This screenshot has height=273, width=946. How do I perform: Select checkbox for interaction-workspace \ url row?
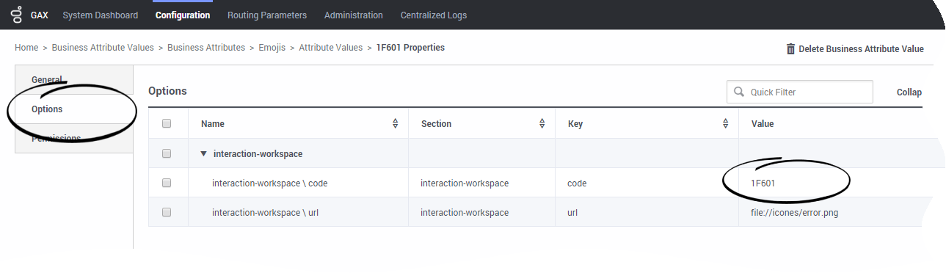(167, 212)
